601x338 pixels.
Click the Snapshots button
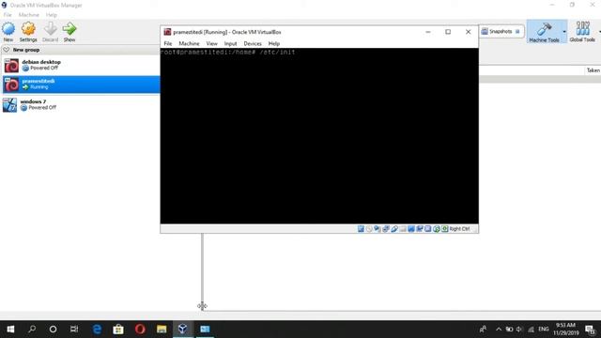[x=501, y=31]
